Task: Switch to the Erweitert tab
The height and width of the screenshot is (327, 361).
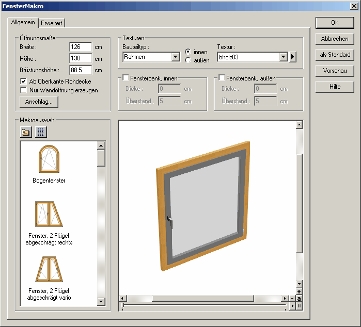Action: click(52, 23)
